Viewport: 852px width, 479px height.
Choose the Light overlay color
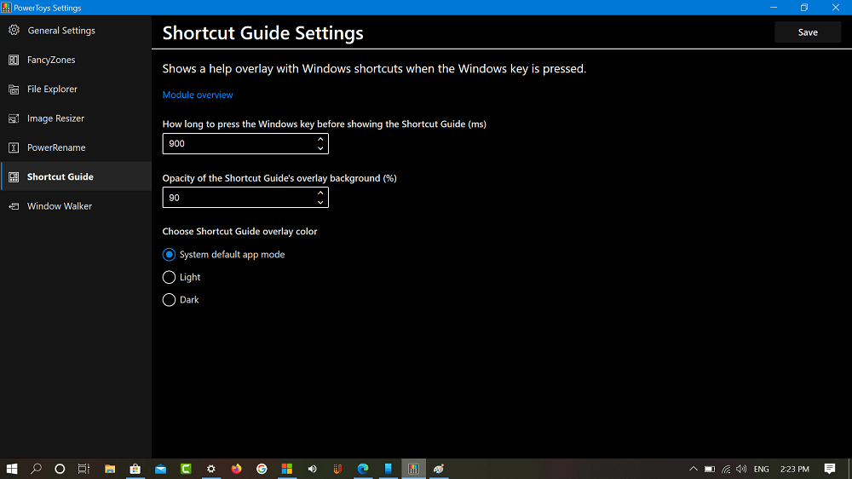click(x=181, y=277)
